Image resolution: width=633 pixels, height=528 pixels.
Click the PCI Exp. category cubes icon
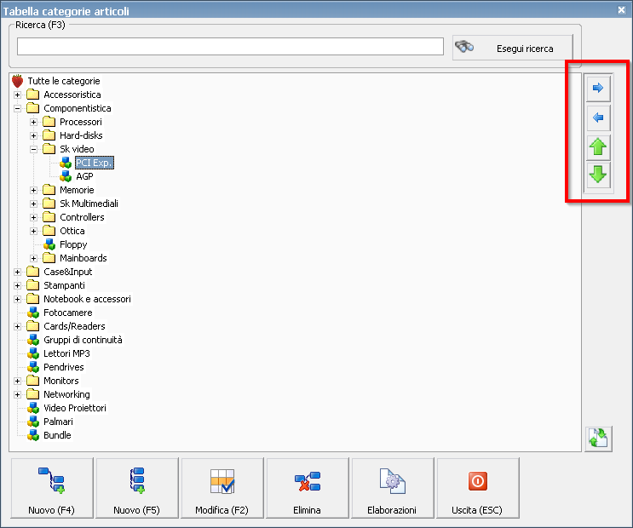(66, 163)
